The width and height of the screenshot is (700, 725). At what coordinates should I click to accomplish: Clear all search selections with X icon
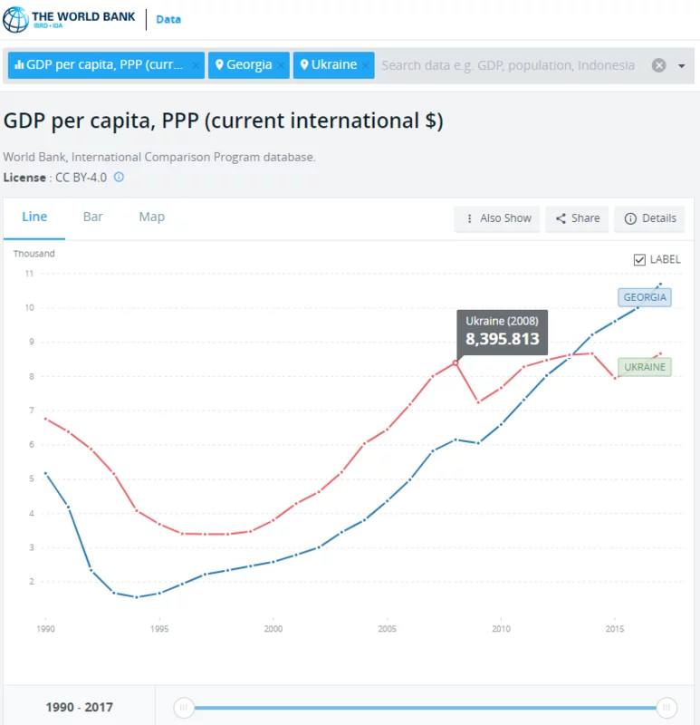(x=659, y=65)
